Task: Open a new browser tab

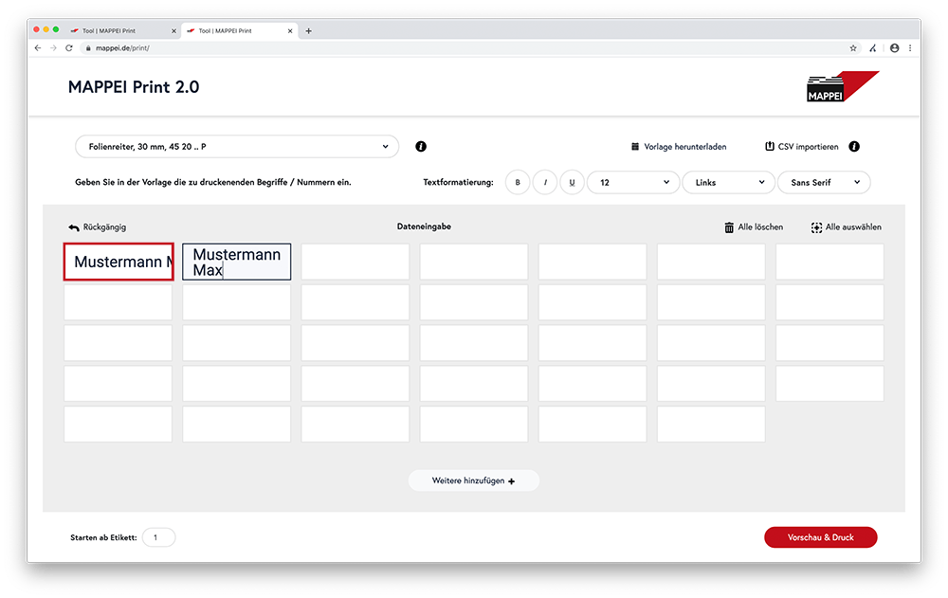Action: point(308,30)
